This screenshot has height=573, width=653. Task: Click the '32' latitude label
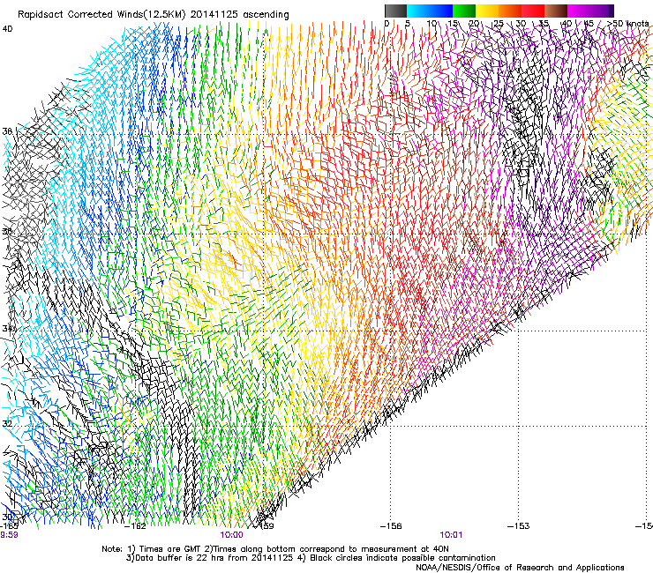pos(7,424)
